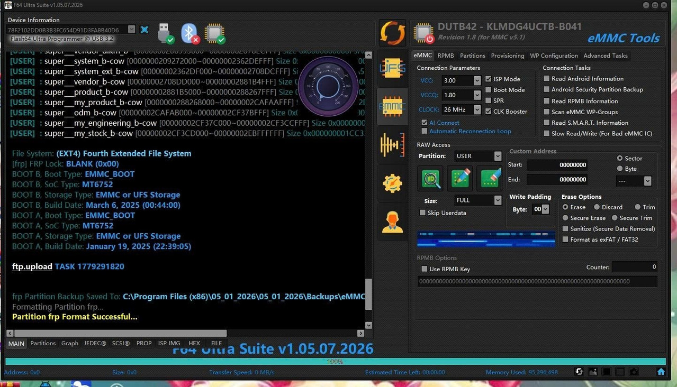Click the blue home icon
The width and height of the screenshot is (677, 387).
(661, 372)
